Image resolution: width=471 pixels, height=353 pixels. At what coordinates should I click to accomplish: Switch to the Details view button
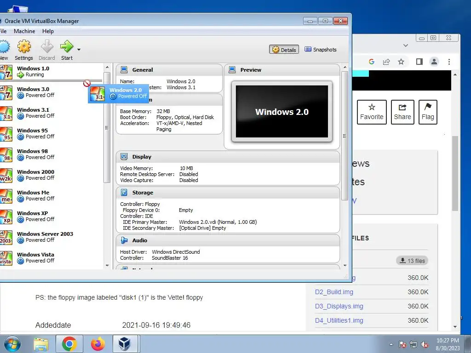point(284,50)
